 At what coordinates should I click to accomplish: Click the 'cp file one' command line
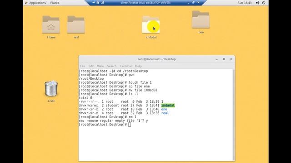(114, 86)
